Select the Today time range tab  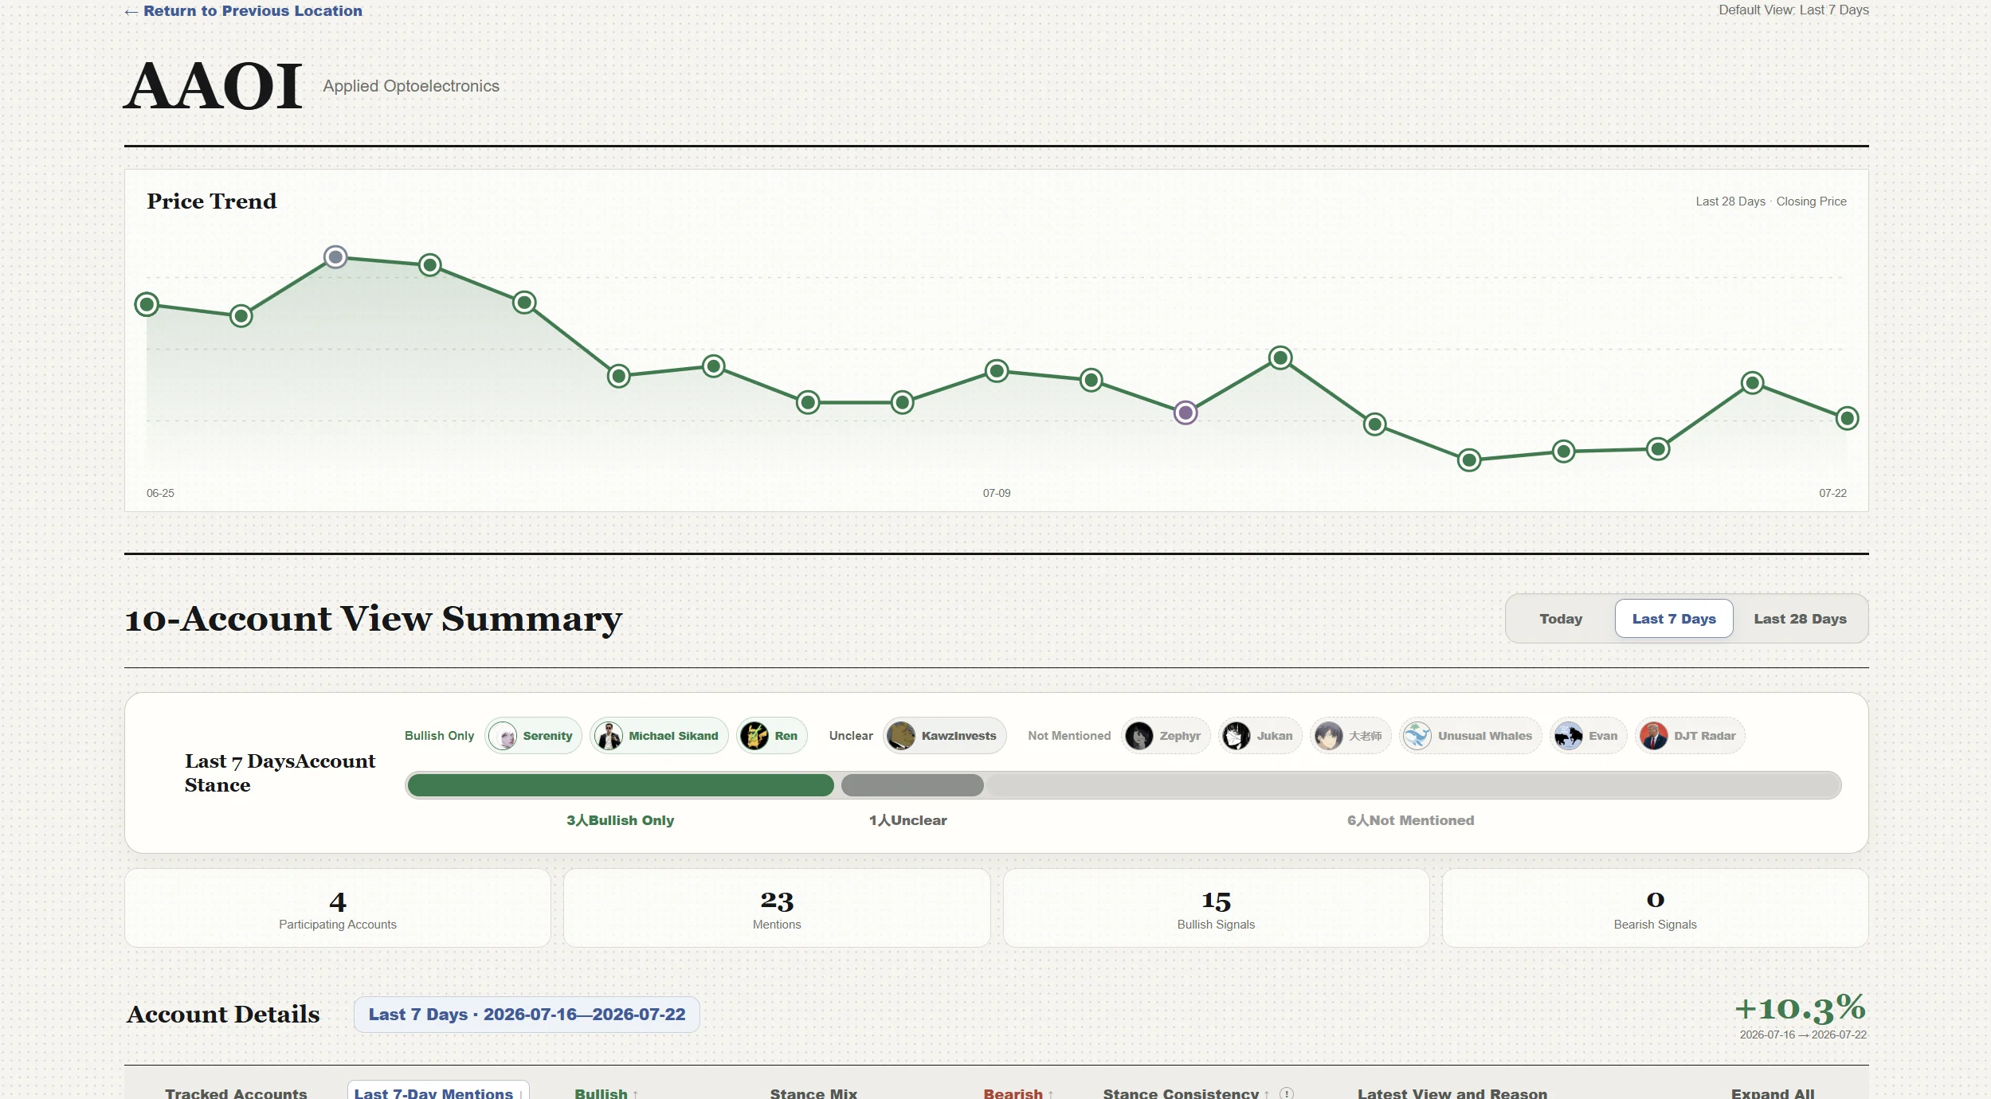click(1560, 619)
